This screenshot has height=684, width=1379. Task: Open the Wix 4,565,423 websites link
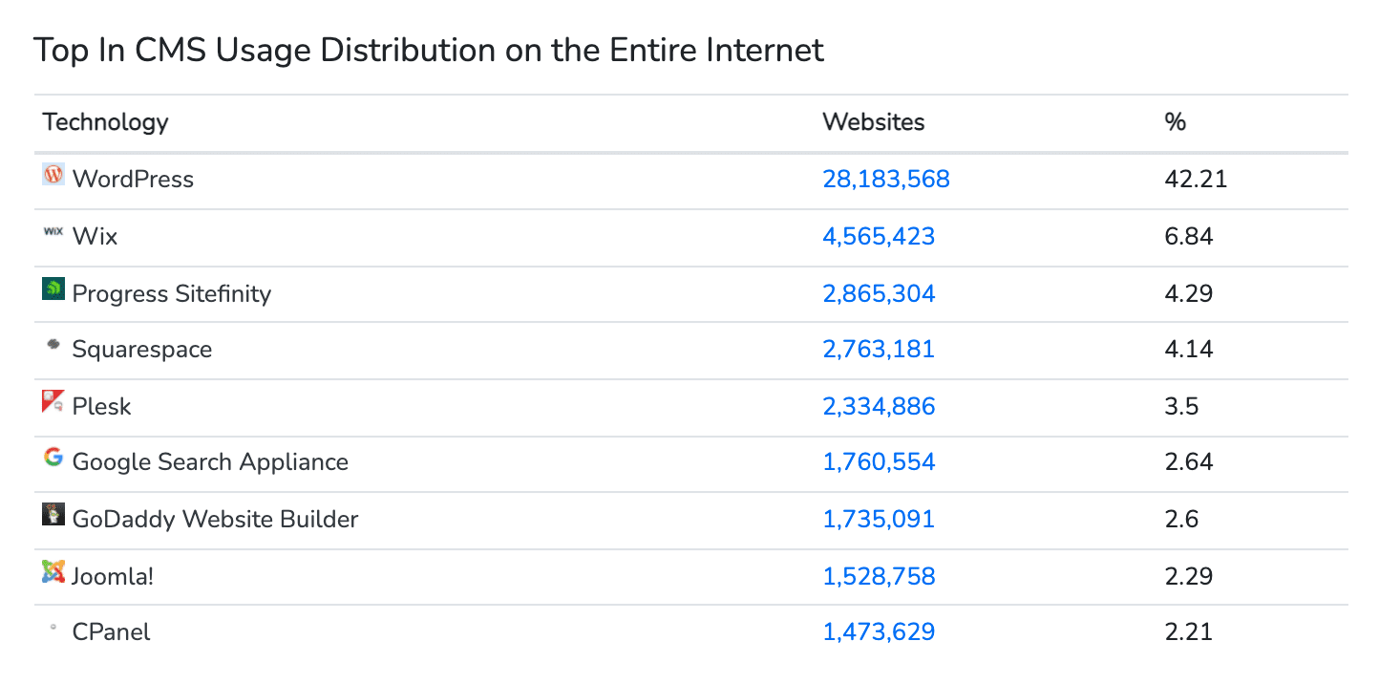click(879, 237)
